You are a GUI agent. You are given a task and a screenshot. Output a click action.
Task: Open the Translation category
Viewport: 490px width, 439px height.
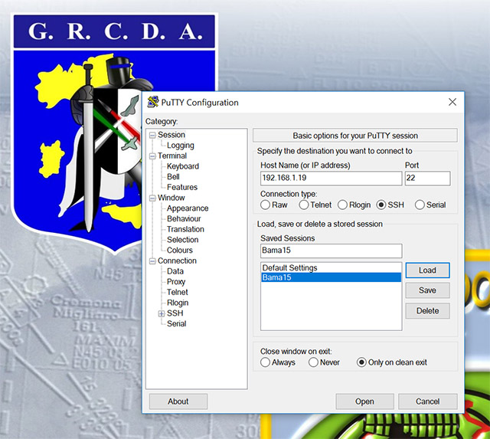(185, 229)
